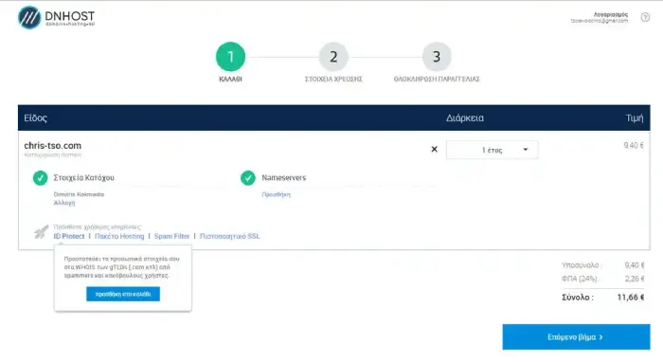Click the Υποσύνολο amount 9,40 €

pyautogui.click(x=635, y=265)
